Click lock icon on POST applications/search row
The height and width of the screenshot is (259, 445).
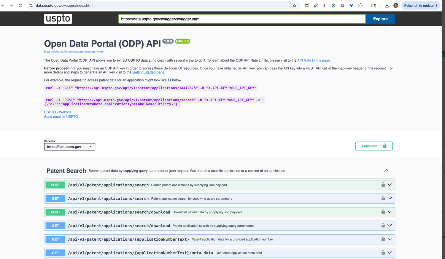383,185
